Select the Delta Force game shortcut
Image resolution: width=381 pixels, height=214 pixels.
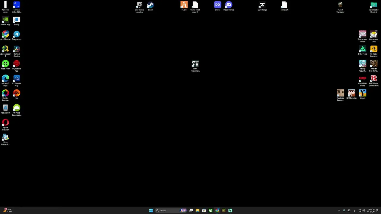[x=363, y=50]
